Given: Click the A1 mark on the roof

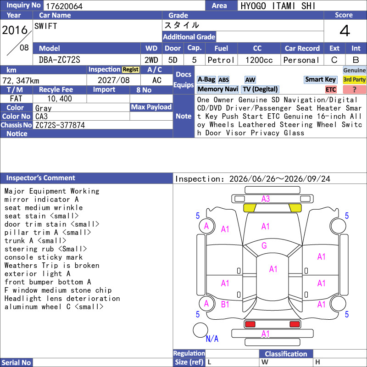Looking at the screenshot, I should 273,269.
